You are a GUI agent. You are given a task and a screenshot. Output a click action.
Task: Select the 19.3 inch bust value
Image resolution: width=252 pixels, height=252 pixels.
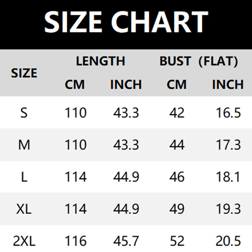tap(228, 209)
